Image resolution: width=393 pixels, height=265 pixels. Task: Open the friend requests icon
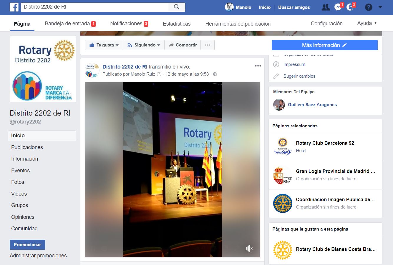[326, 7]
